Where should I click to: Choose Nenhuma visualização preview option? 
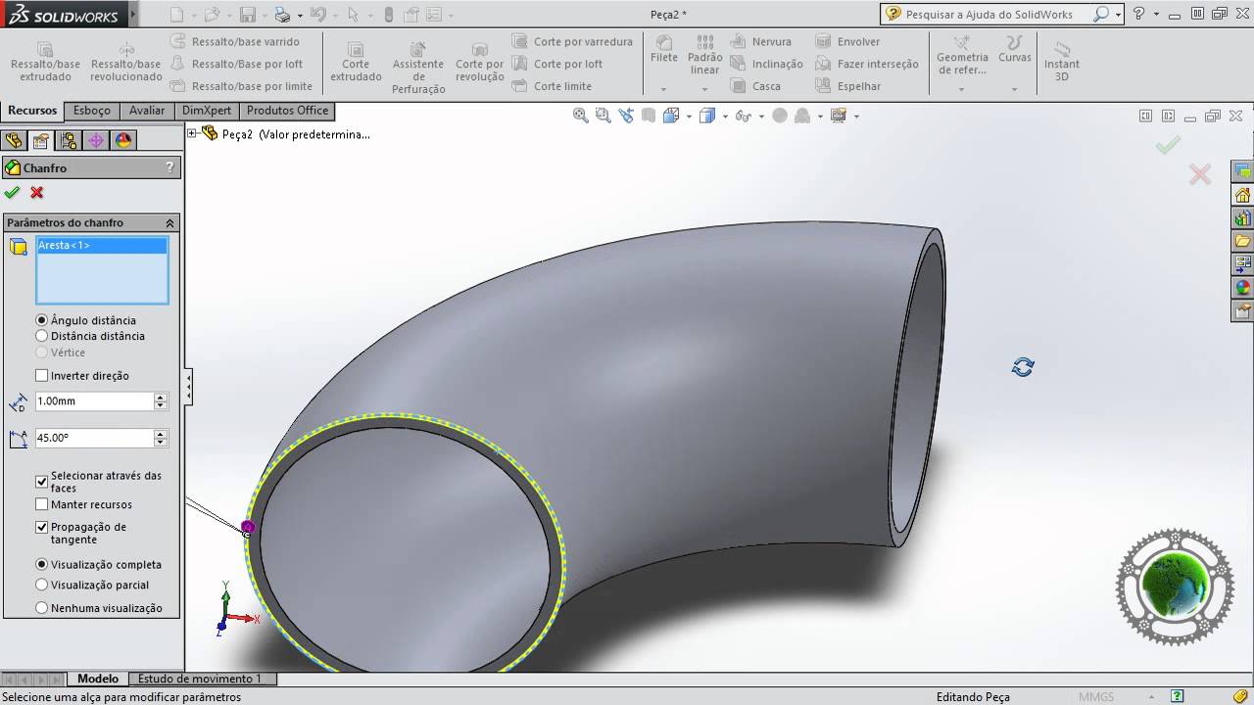(x=42, y=608)
